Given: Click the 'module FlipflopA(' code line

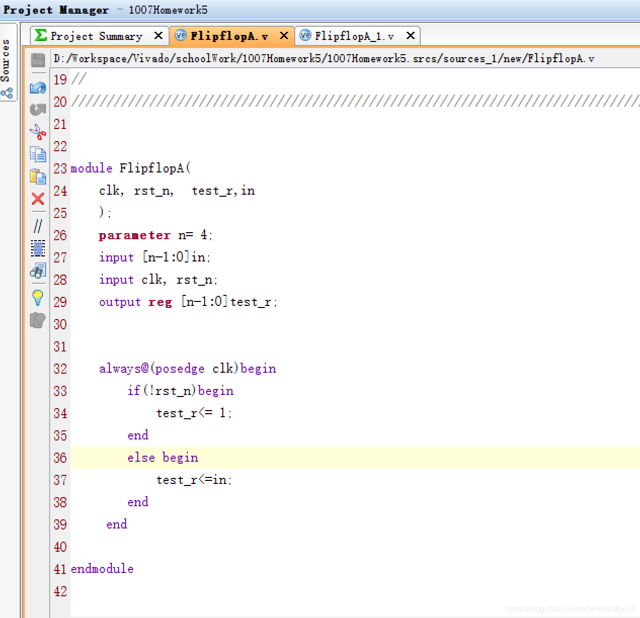Looking at the screenshot, I should coord(131,168).
